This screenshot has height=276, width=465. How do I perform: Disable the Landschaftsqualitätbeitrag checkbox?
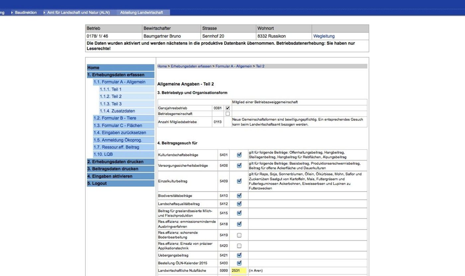pos(238,203)
